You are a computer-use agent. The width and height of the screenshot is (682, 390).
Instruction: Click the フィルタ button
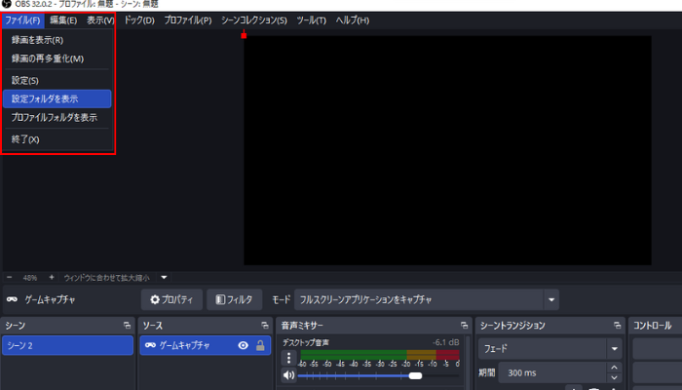235,299
